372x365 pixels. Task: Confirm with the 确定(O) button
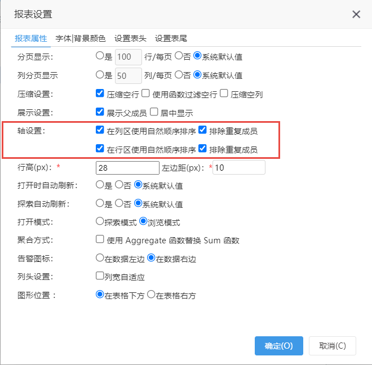click(279, 346)
